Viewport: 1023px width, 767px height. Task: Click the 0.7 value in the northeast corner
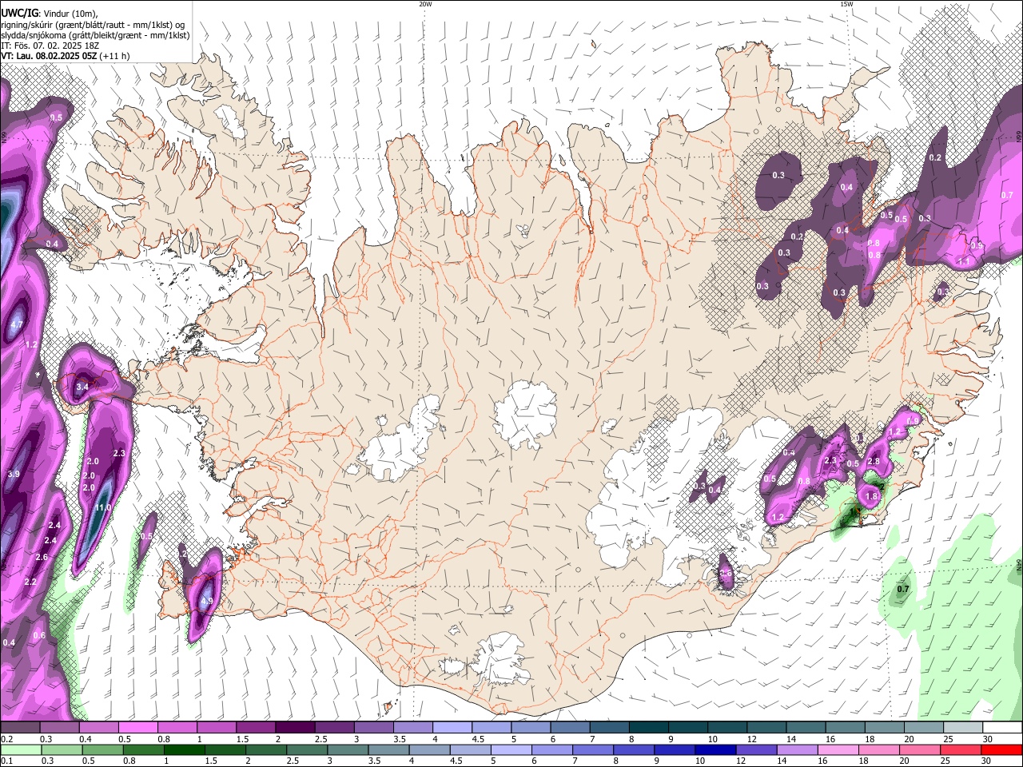click(1007, 195)
